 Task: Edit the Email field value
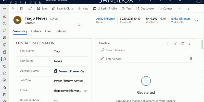click(68, 91)
